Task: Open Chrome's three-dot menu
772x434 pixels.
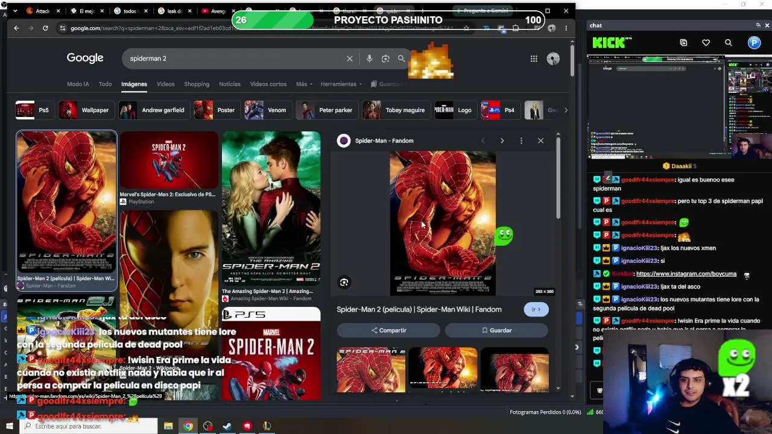Action: click(x=566, y=28)
